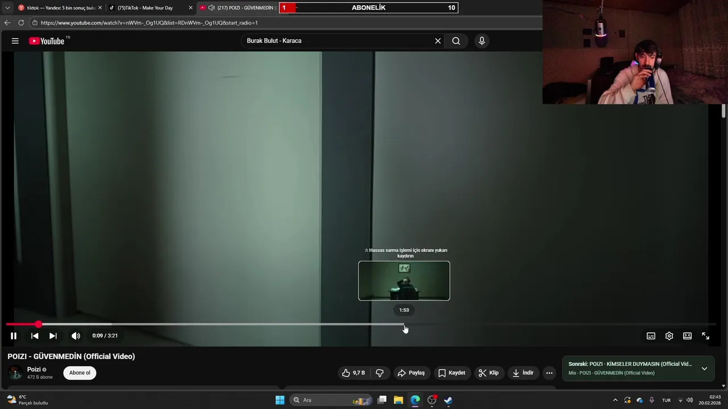The image size is (728, 409).
Task: Open Steam from the taskbar
Action: (x=448, y=400)
